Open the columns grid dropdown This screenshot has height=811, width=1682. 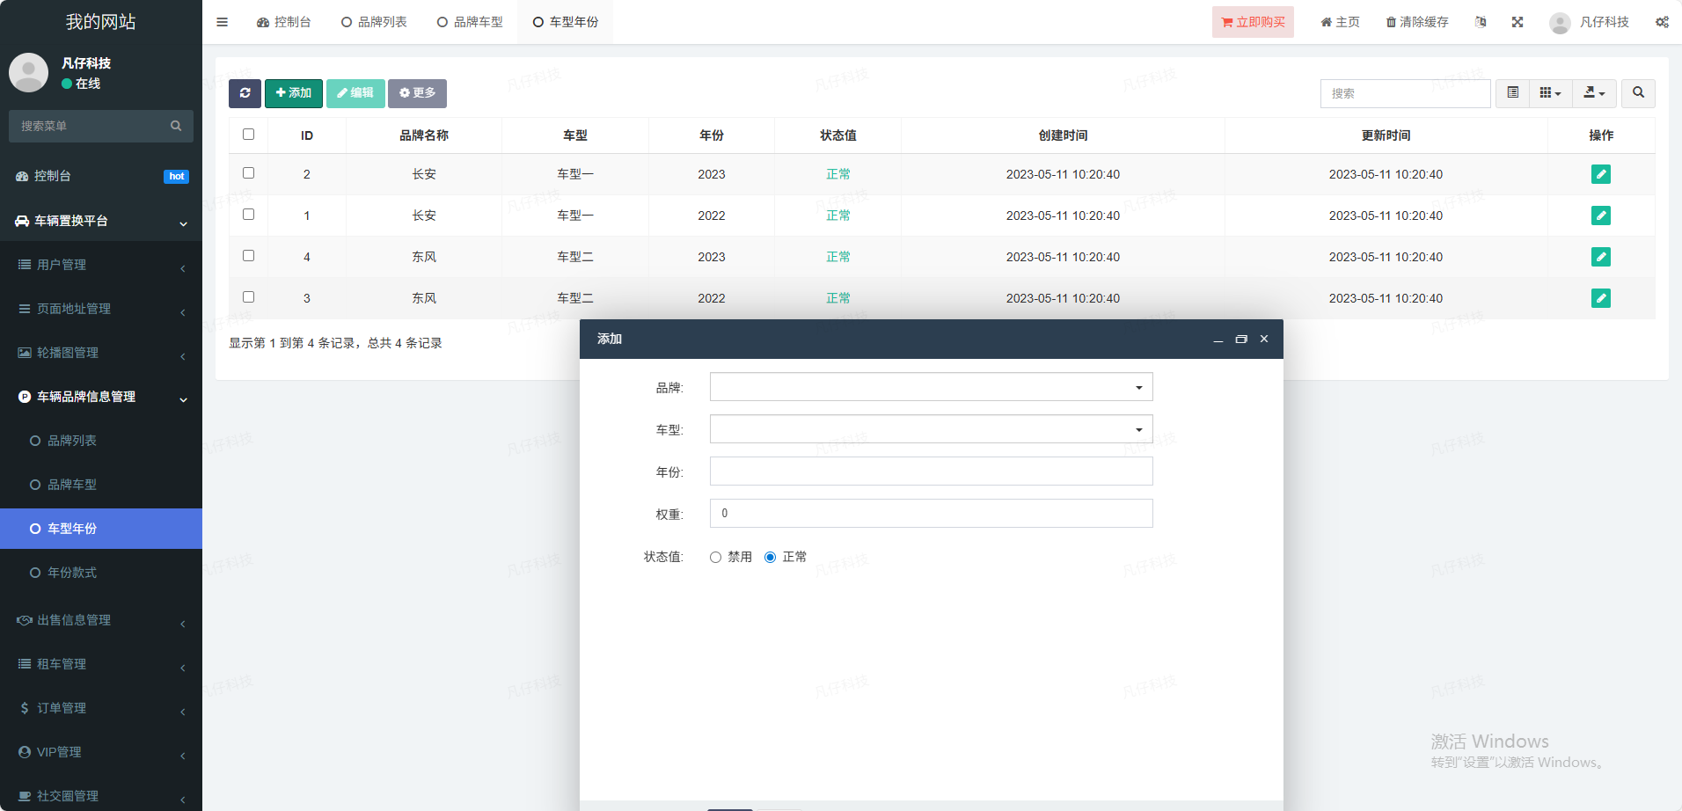(1550, 93)
